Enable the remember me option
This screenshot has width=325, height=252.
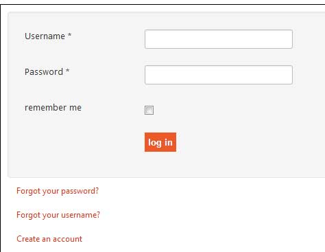(x=149, y=110)
